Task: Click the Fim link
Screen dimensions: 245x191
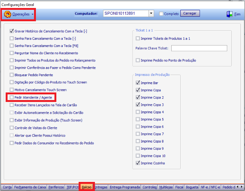Action: click(x=237, y=14)
